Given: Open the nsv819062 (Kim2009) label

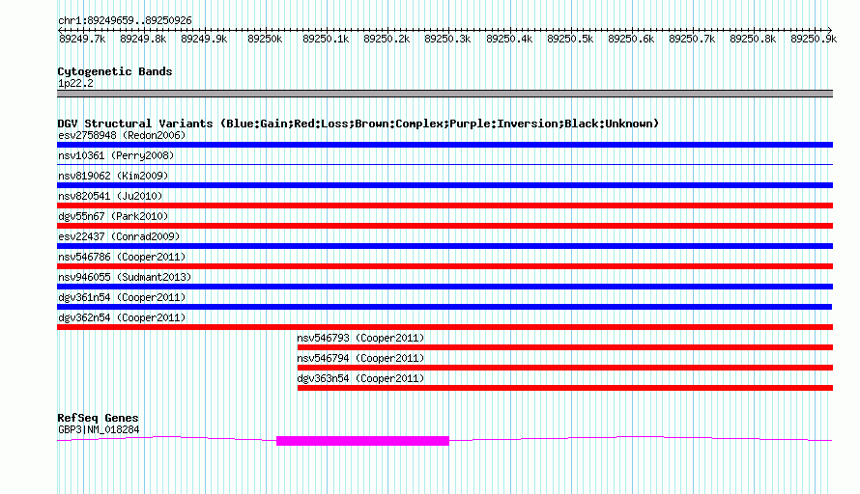Looking at the screenshot, I should point(113,176).
